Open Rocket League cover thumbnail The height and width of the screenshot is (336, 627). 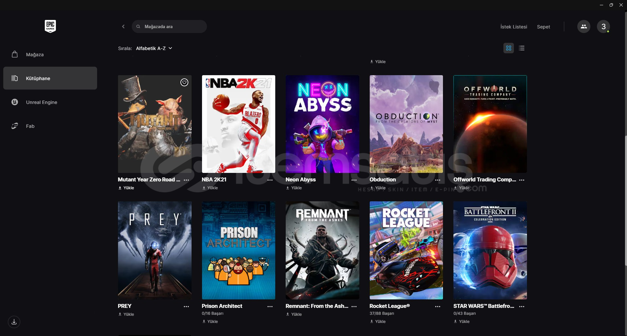[x=406, y=250]
